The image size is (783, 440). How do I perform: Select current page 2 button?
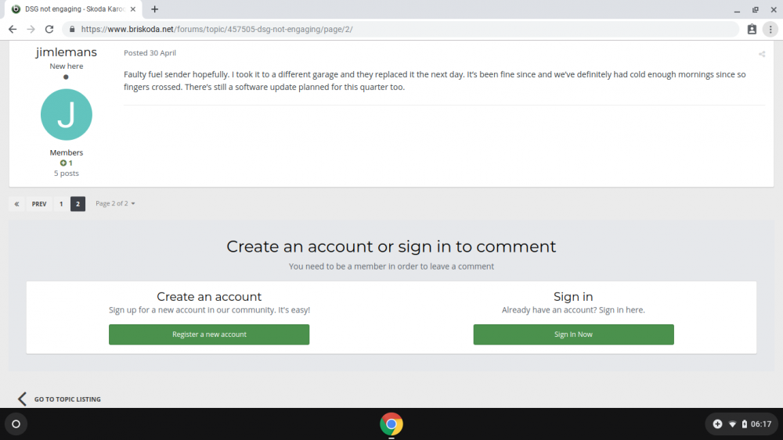coord(78,204)
